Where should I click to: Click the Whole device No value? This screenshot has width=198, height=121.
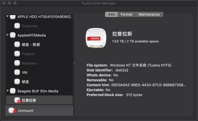tap(116, 75)
